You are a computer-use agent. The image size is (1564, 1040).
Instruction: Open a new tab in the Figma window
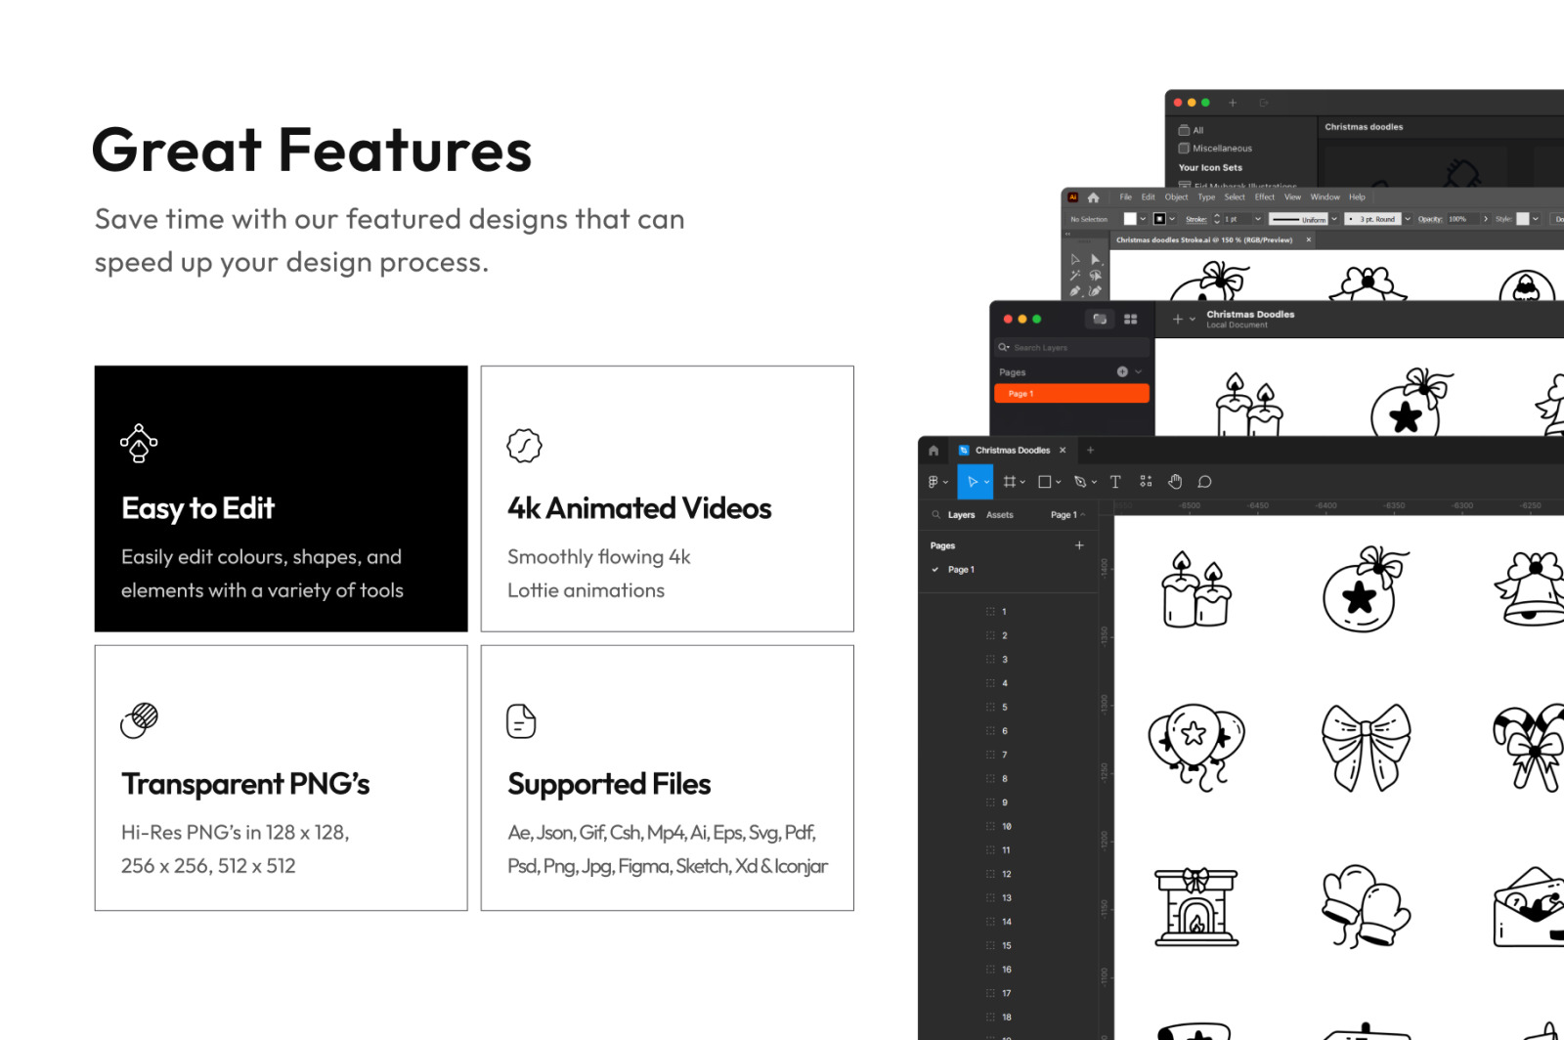click(1091, 450)
